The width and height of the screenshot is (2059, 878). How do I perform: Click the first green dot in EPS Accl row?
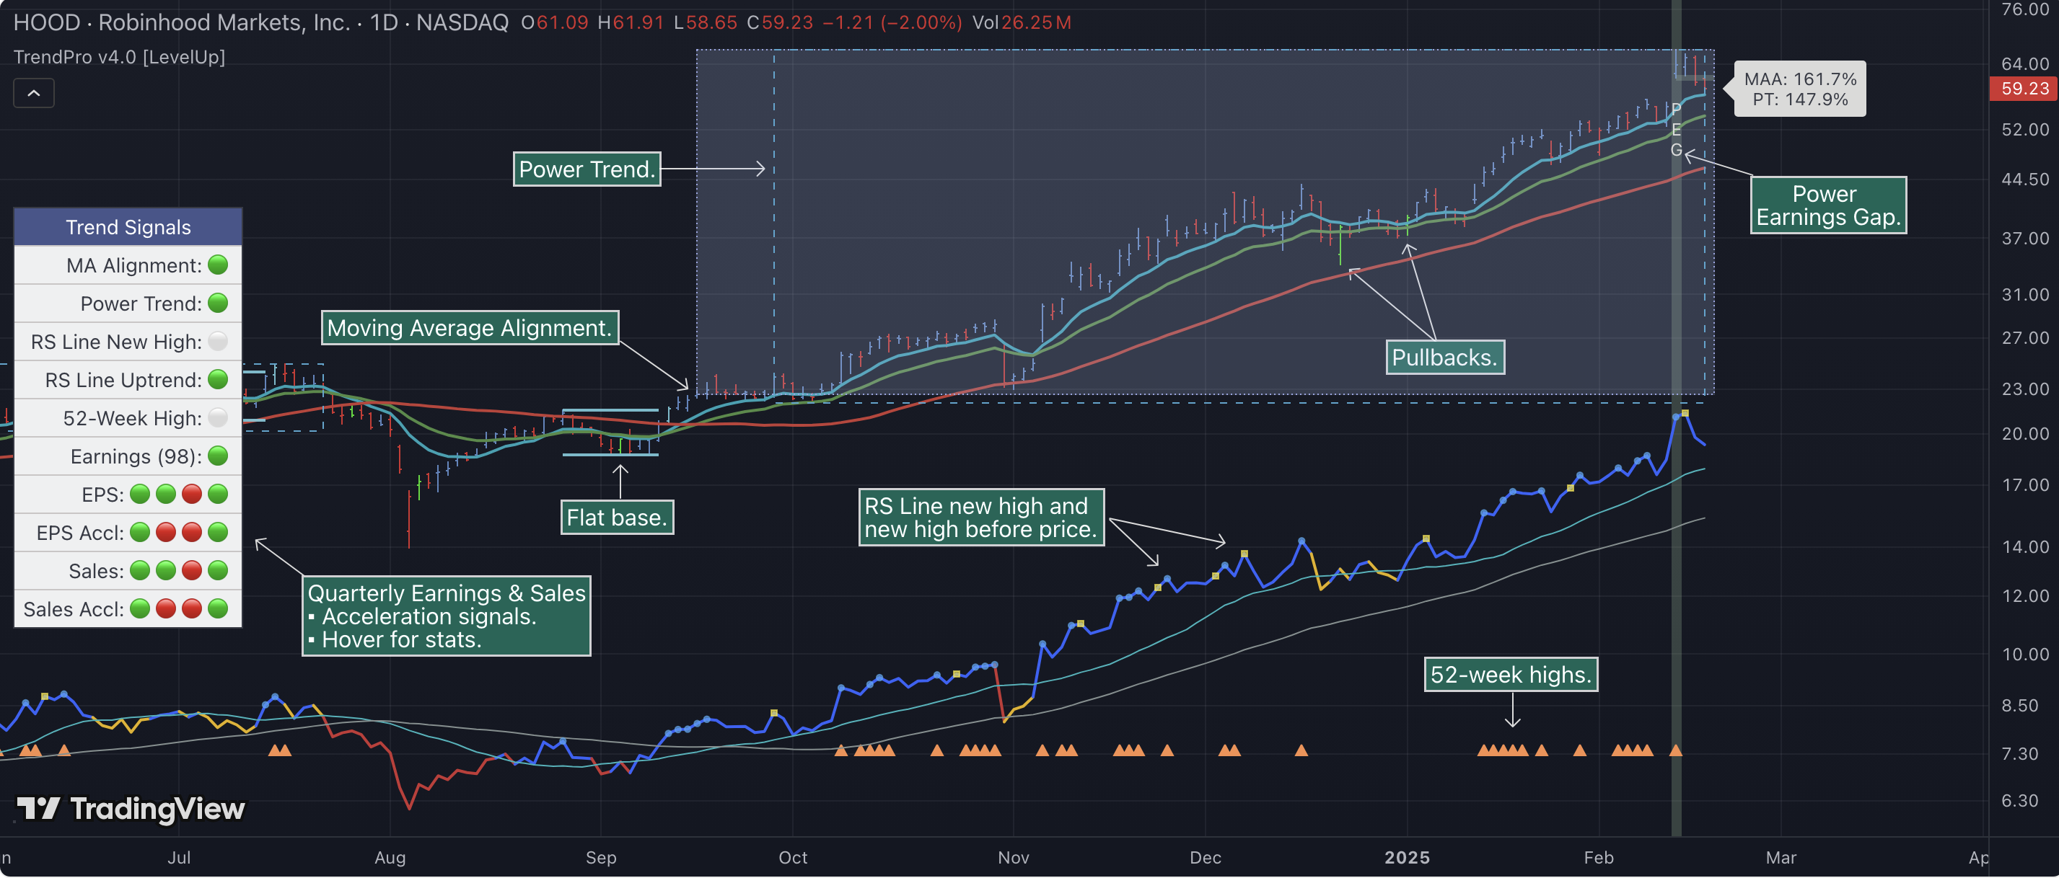[x=140, y=532]
